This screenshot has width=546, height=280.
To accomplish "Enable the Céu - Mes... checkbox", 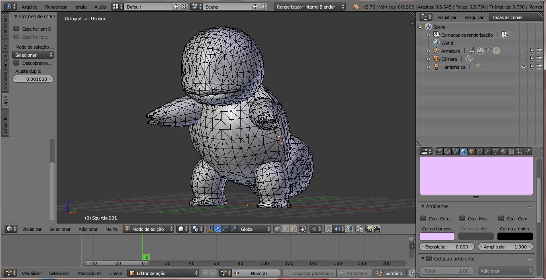I will click(462, 218).
